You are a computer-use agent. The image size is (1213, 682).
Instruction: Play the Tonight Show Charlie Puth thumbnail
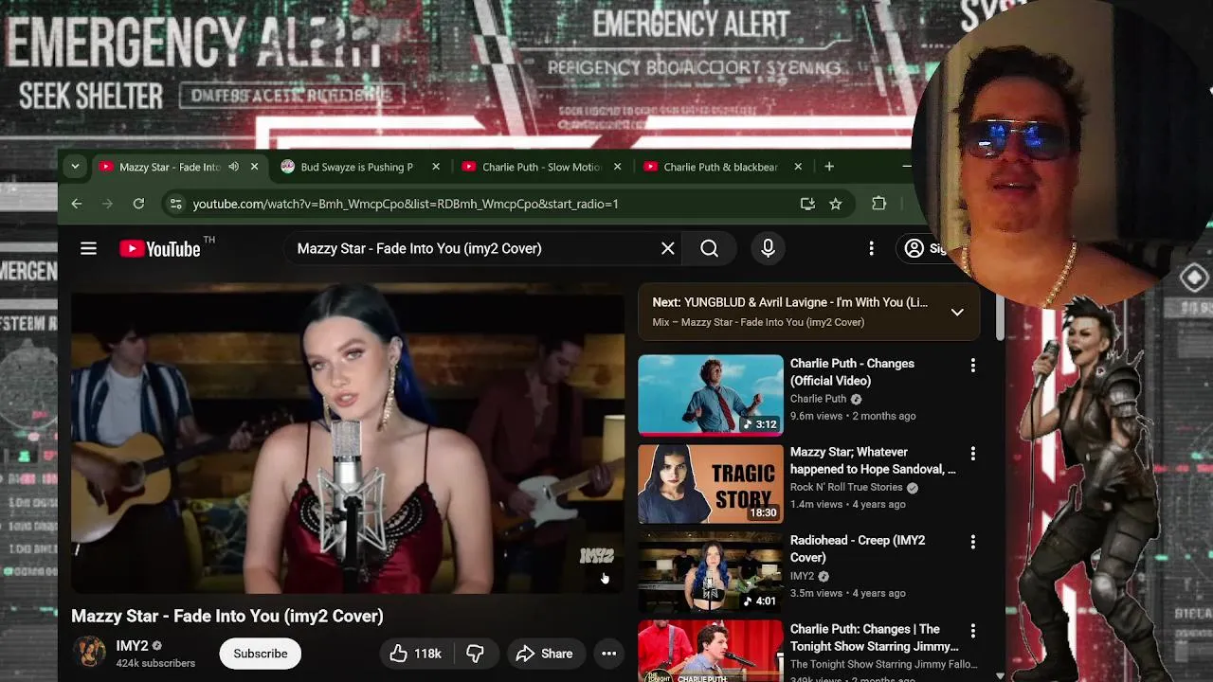(x=711, y=651)
